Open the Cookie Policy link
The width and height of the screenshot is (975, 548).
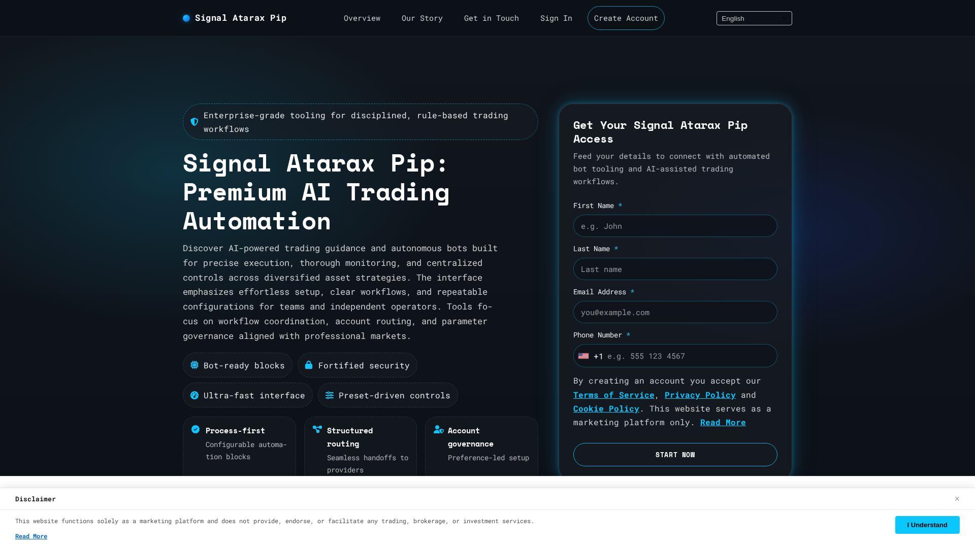click(x=606, y=408)
